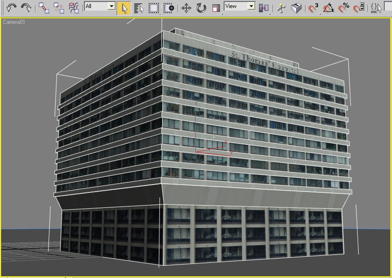Screen dimensions: 392x278
Task: Select the highlighted Select Object arrow tool
Action: pyautogui.click(x=124, y=8)
